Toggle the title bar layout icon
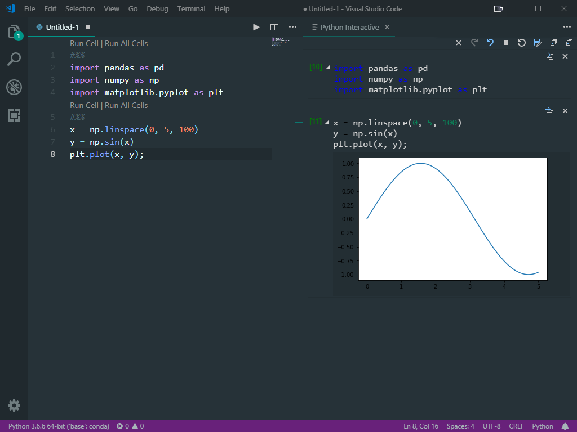This screenshot has width=577, height=432. [498, 8]
